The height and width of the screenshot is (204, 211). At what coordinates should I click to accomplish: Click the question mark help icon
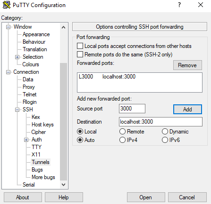click(179, 5)
